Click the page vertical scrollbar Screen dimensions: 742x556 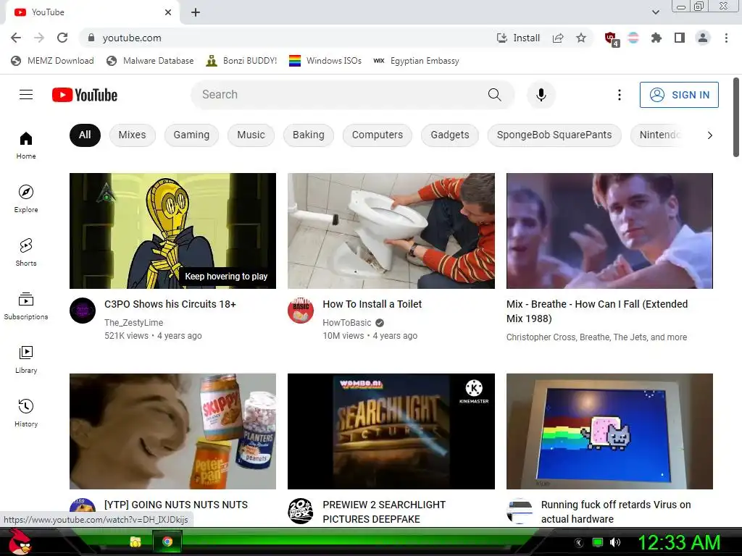tap(736, 117)
